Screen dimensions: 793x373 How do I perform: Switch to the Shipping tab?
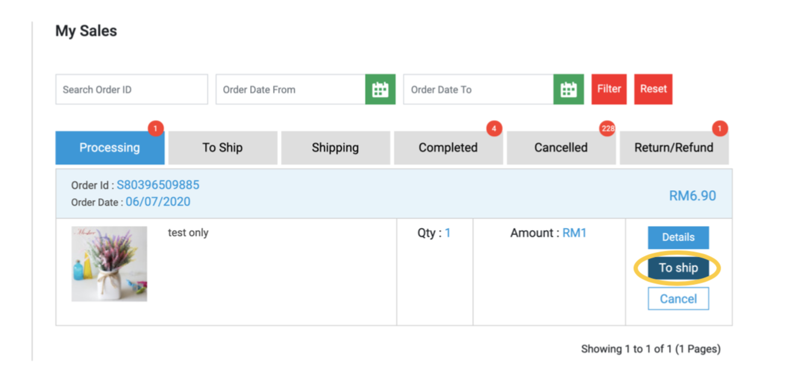[336, 148]
